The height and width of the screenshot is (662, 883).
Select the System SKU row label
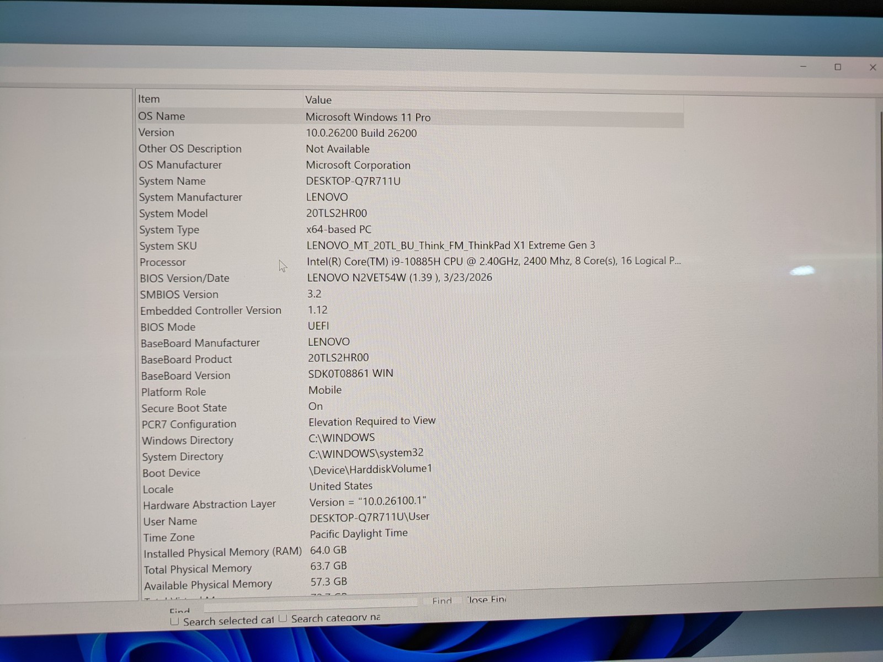tap(168, 246)
